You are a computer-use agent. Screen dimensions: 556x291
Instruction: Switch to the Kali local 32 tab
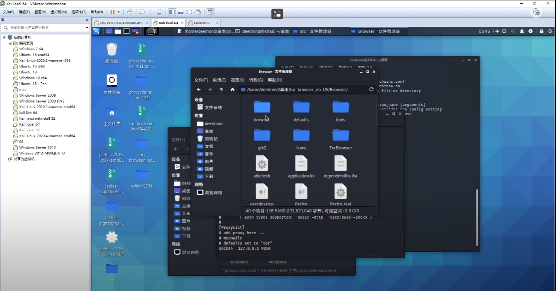tap(202, 23)
